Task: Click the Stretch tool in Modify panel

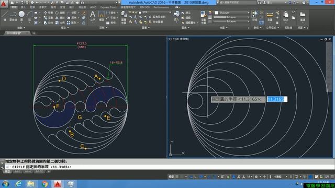Action: coord(49,22)
